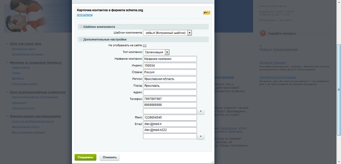Click the Название компании input field
Image resolution: width=341 pixels, height=164 pixels.
coord(170,59)
